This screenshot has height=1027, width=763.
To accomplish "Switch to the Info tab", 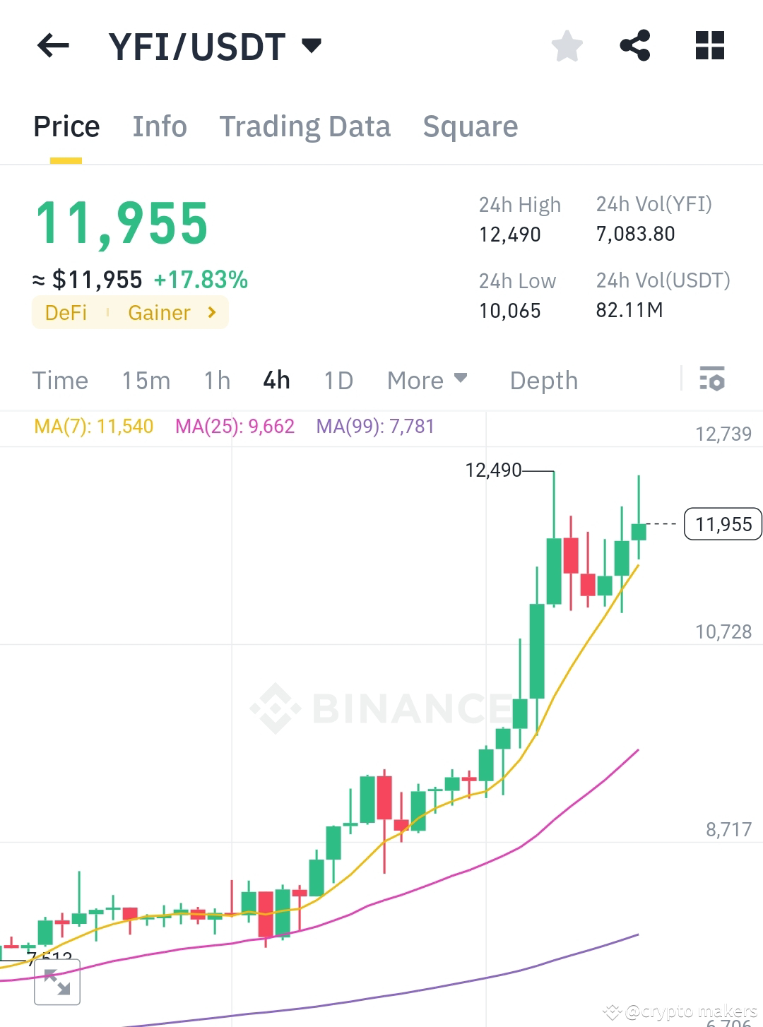I will pos(159,126).
